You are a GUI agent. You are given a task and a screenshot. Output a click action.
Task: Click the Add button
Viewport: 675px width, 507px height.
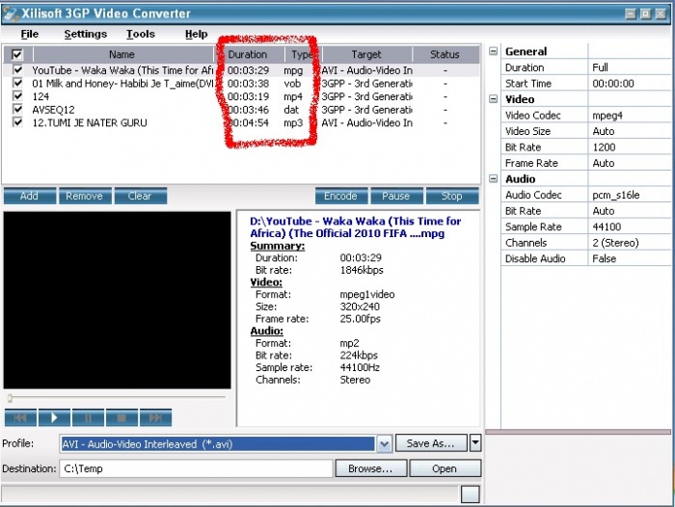coord(29,196)
